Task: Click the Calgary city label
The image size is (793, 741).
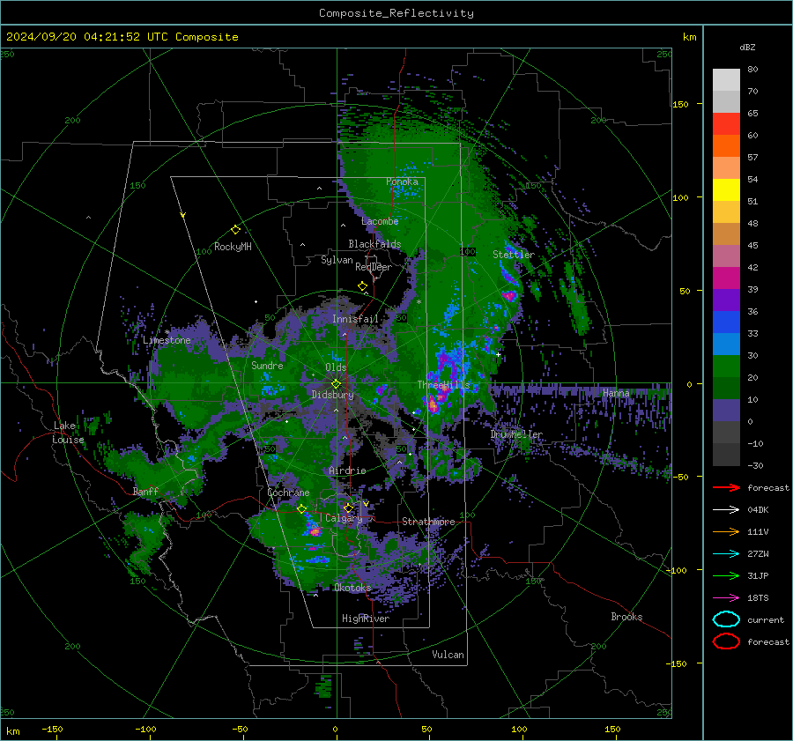Action: coord(344,518)
